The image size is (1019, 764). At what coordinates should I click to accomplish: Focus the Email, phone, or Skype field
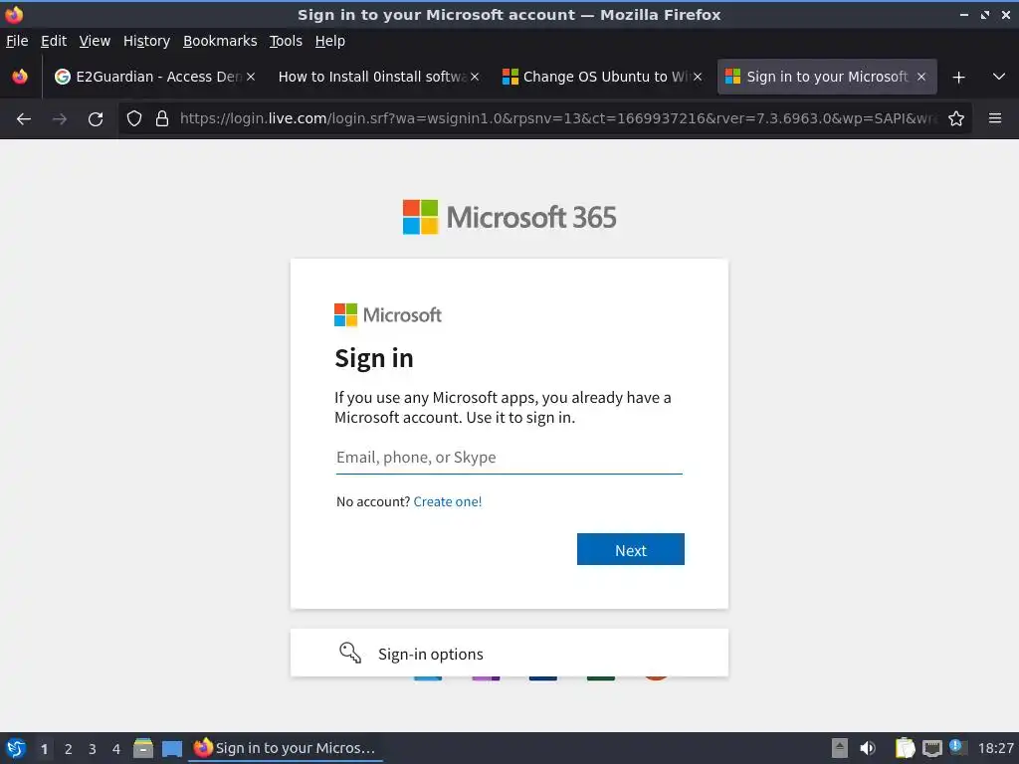click(509, 458)
